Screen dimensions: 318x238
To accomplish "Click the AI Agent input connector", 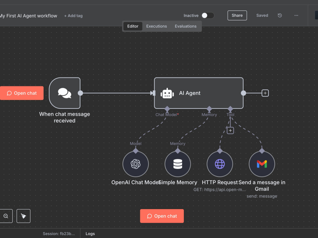I will [x=153, y=93].
